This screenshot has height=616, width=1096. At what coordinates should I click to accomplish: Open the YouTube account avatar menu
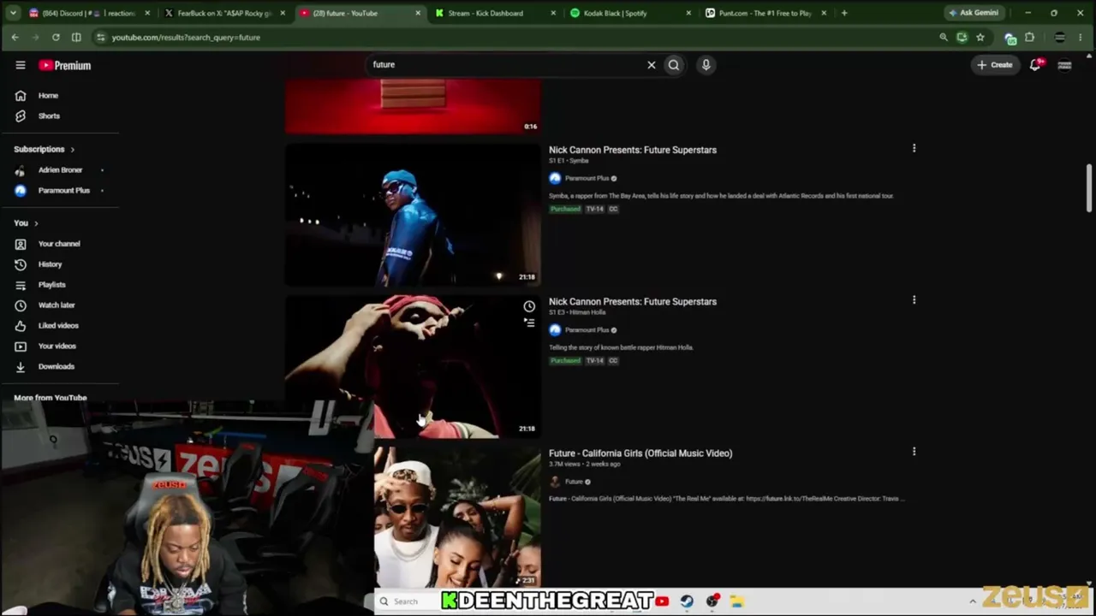[1064, 65]
